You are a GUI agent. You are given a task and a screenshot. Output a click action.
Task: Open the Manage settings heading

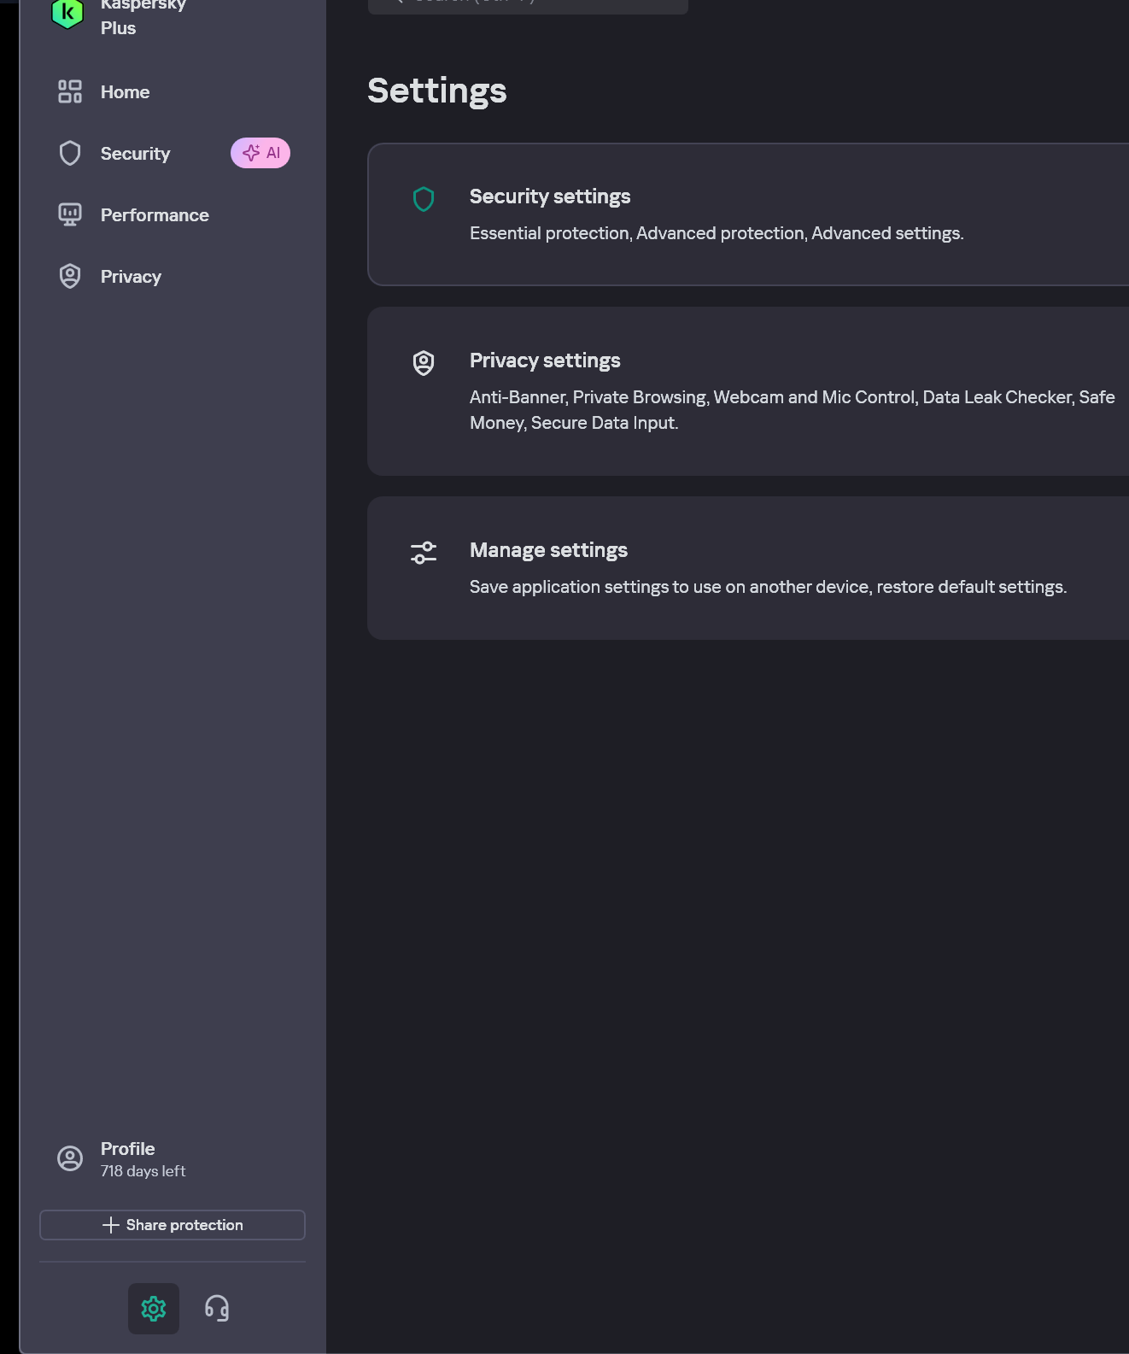pyautogui.click(x=548, y=550)
